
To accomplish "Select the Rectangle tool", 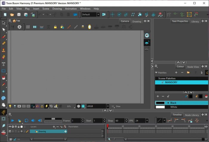I will click(x=4, y=71).
